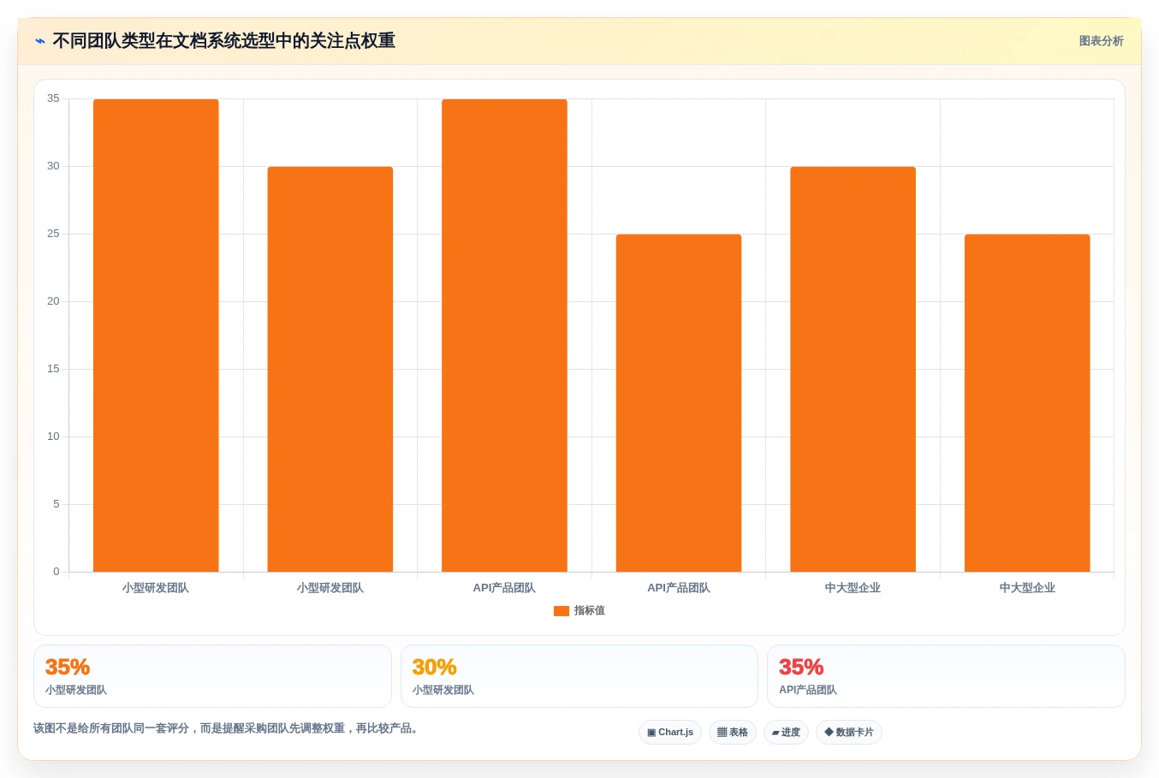The height and width of the screenshot is (778, 1159).
Task: Click the y-axis tick label 35
Action: (x=53, y=98)
